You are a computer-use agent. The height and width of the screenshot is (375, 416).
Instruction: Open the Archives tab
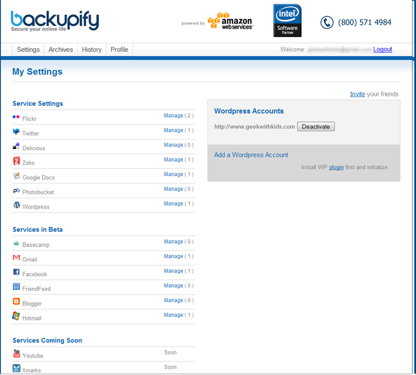point(61,49)
